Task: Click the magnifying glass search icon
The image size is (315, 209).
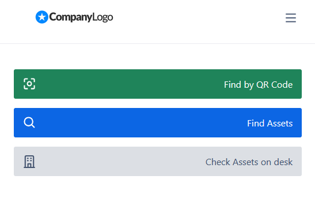Action: tap(29, 122)
